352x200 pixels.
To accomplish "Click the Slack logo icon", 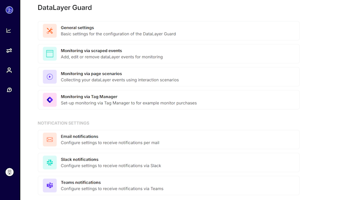I will point(50,163).
